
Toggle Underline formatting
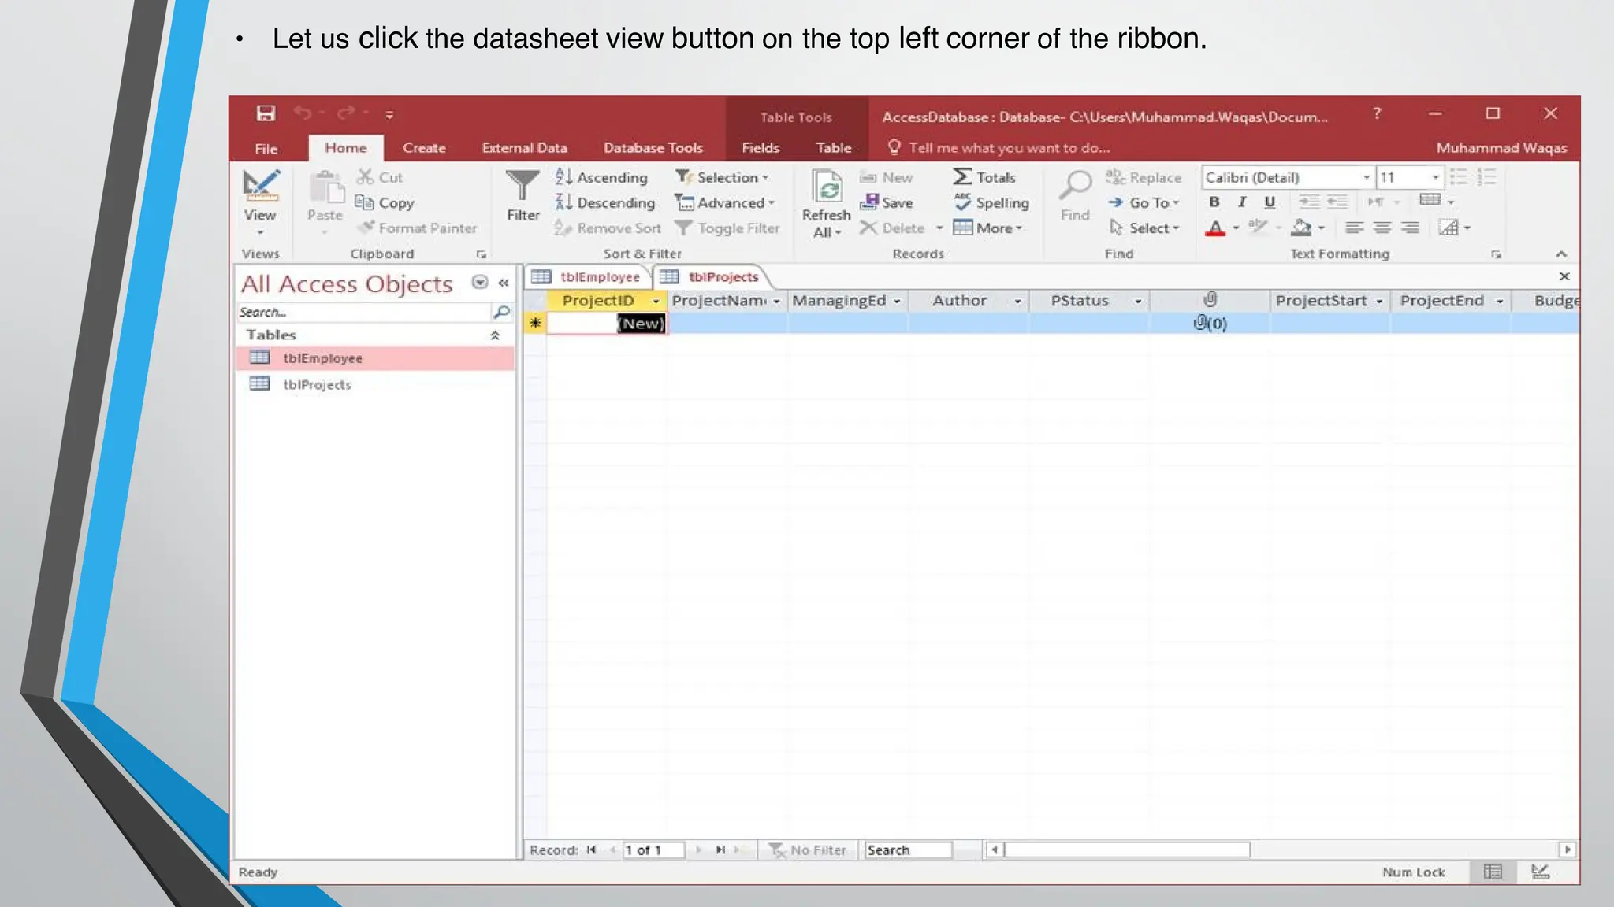[x=1270, y=202]
